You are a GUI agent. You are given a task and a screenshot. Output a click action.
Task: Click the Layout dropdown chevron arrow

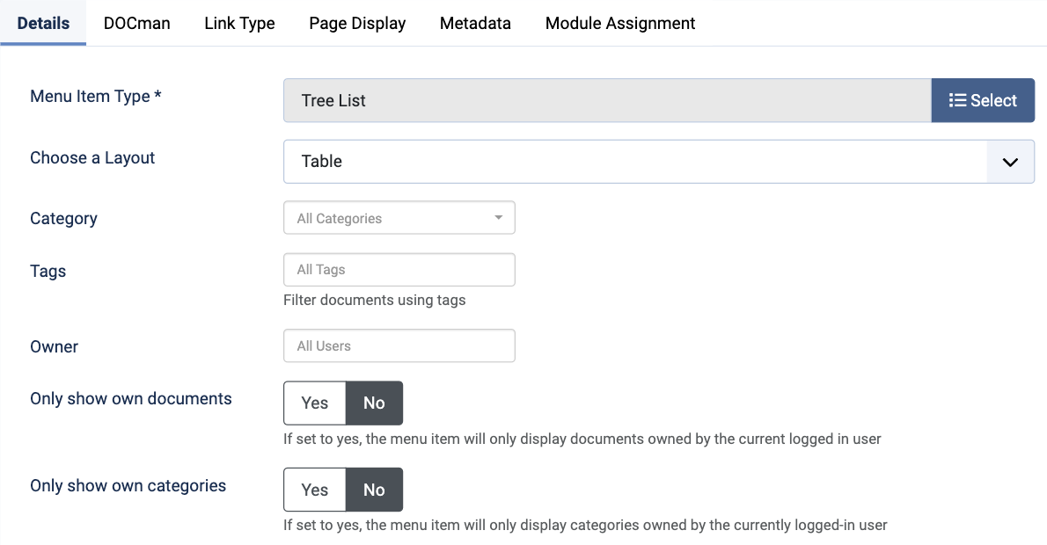pos(1010,162)
